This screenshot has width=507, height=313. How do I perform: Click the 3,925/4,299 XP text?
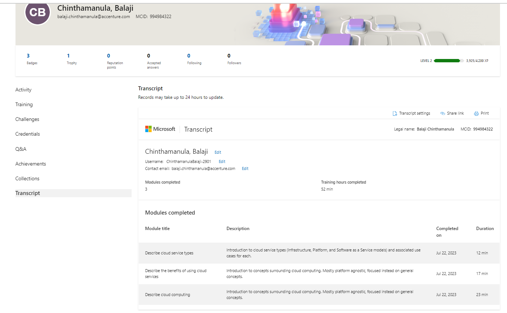(477, 61)
